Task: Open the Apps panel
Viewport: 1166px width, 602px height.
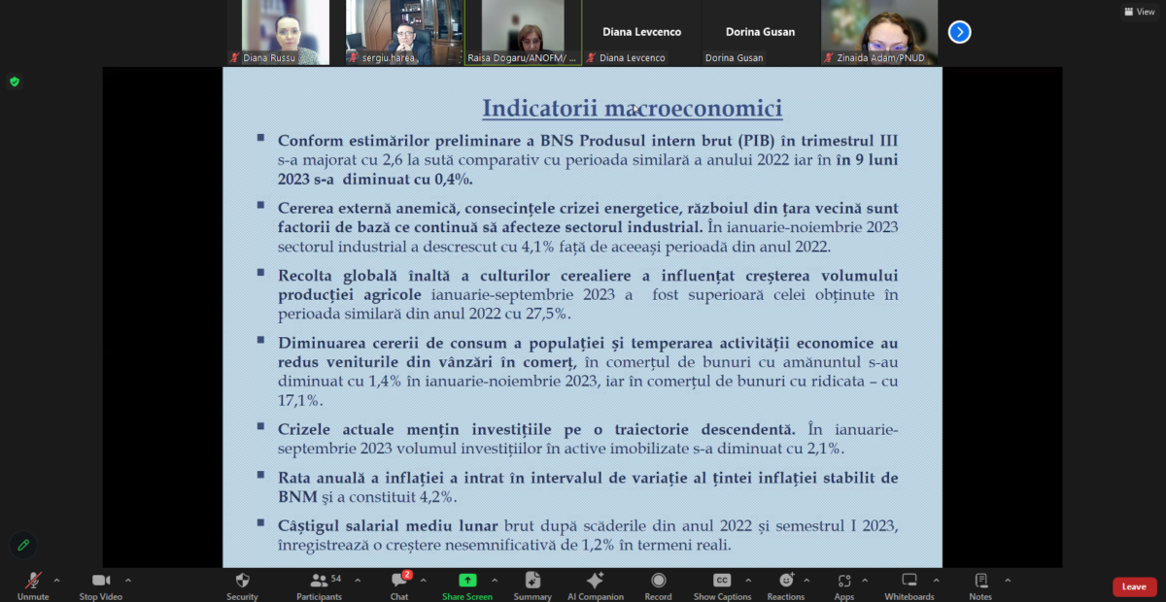Action: [x=844, y=585]
